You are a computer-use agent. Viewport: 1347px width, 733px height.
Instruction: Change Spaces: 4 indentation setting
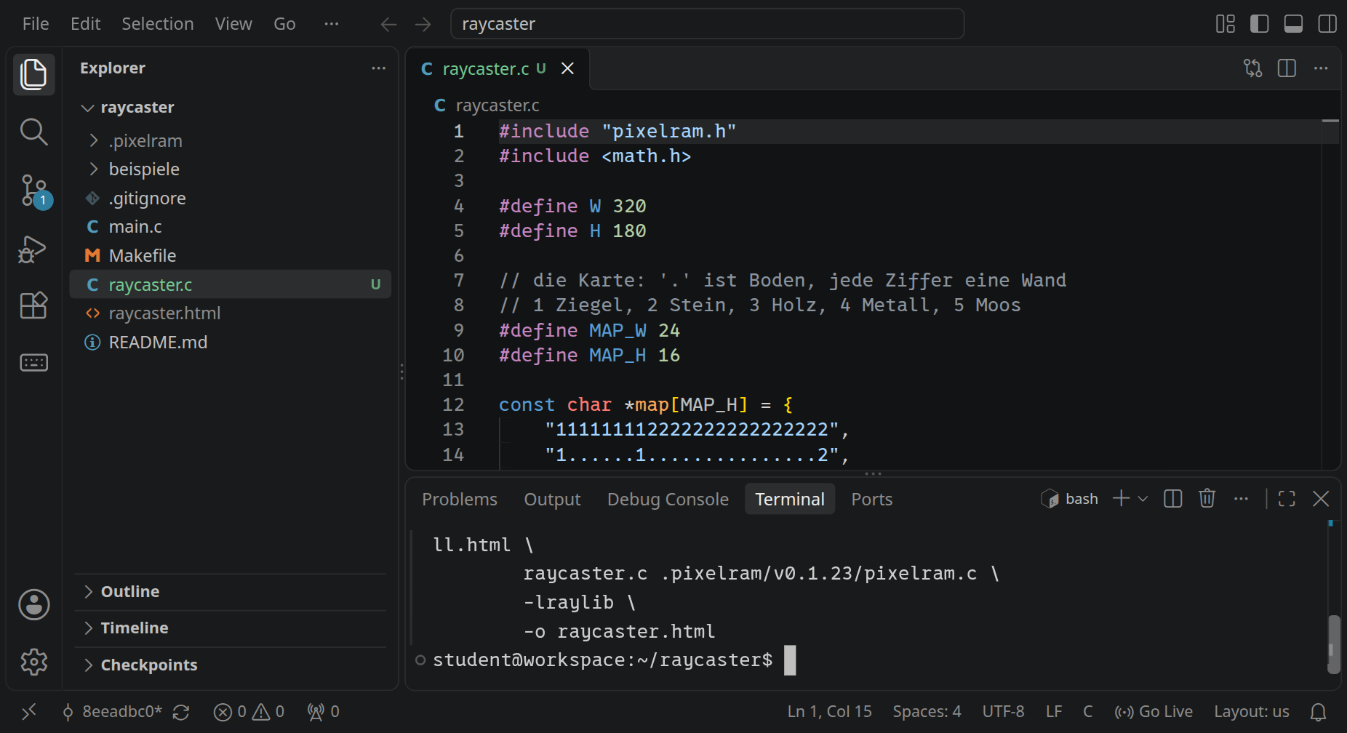[x=927, y=712]
